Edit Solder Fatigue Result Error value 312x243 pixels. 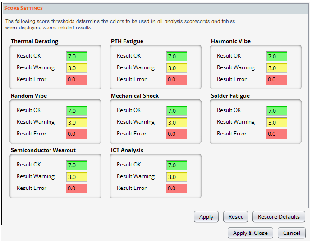(277, 134)
